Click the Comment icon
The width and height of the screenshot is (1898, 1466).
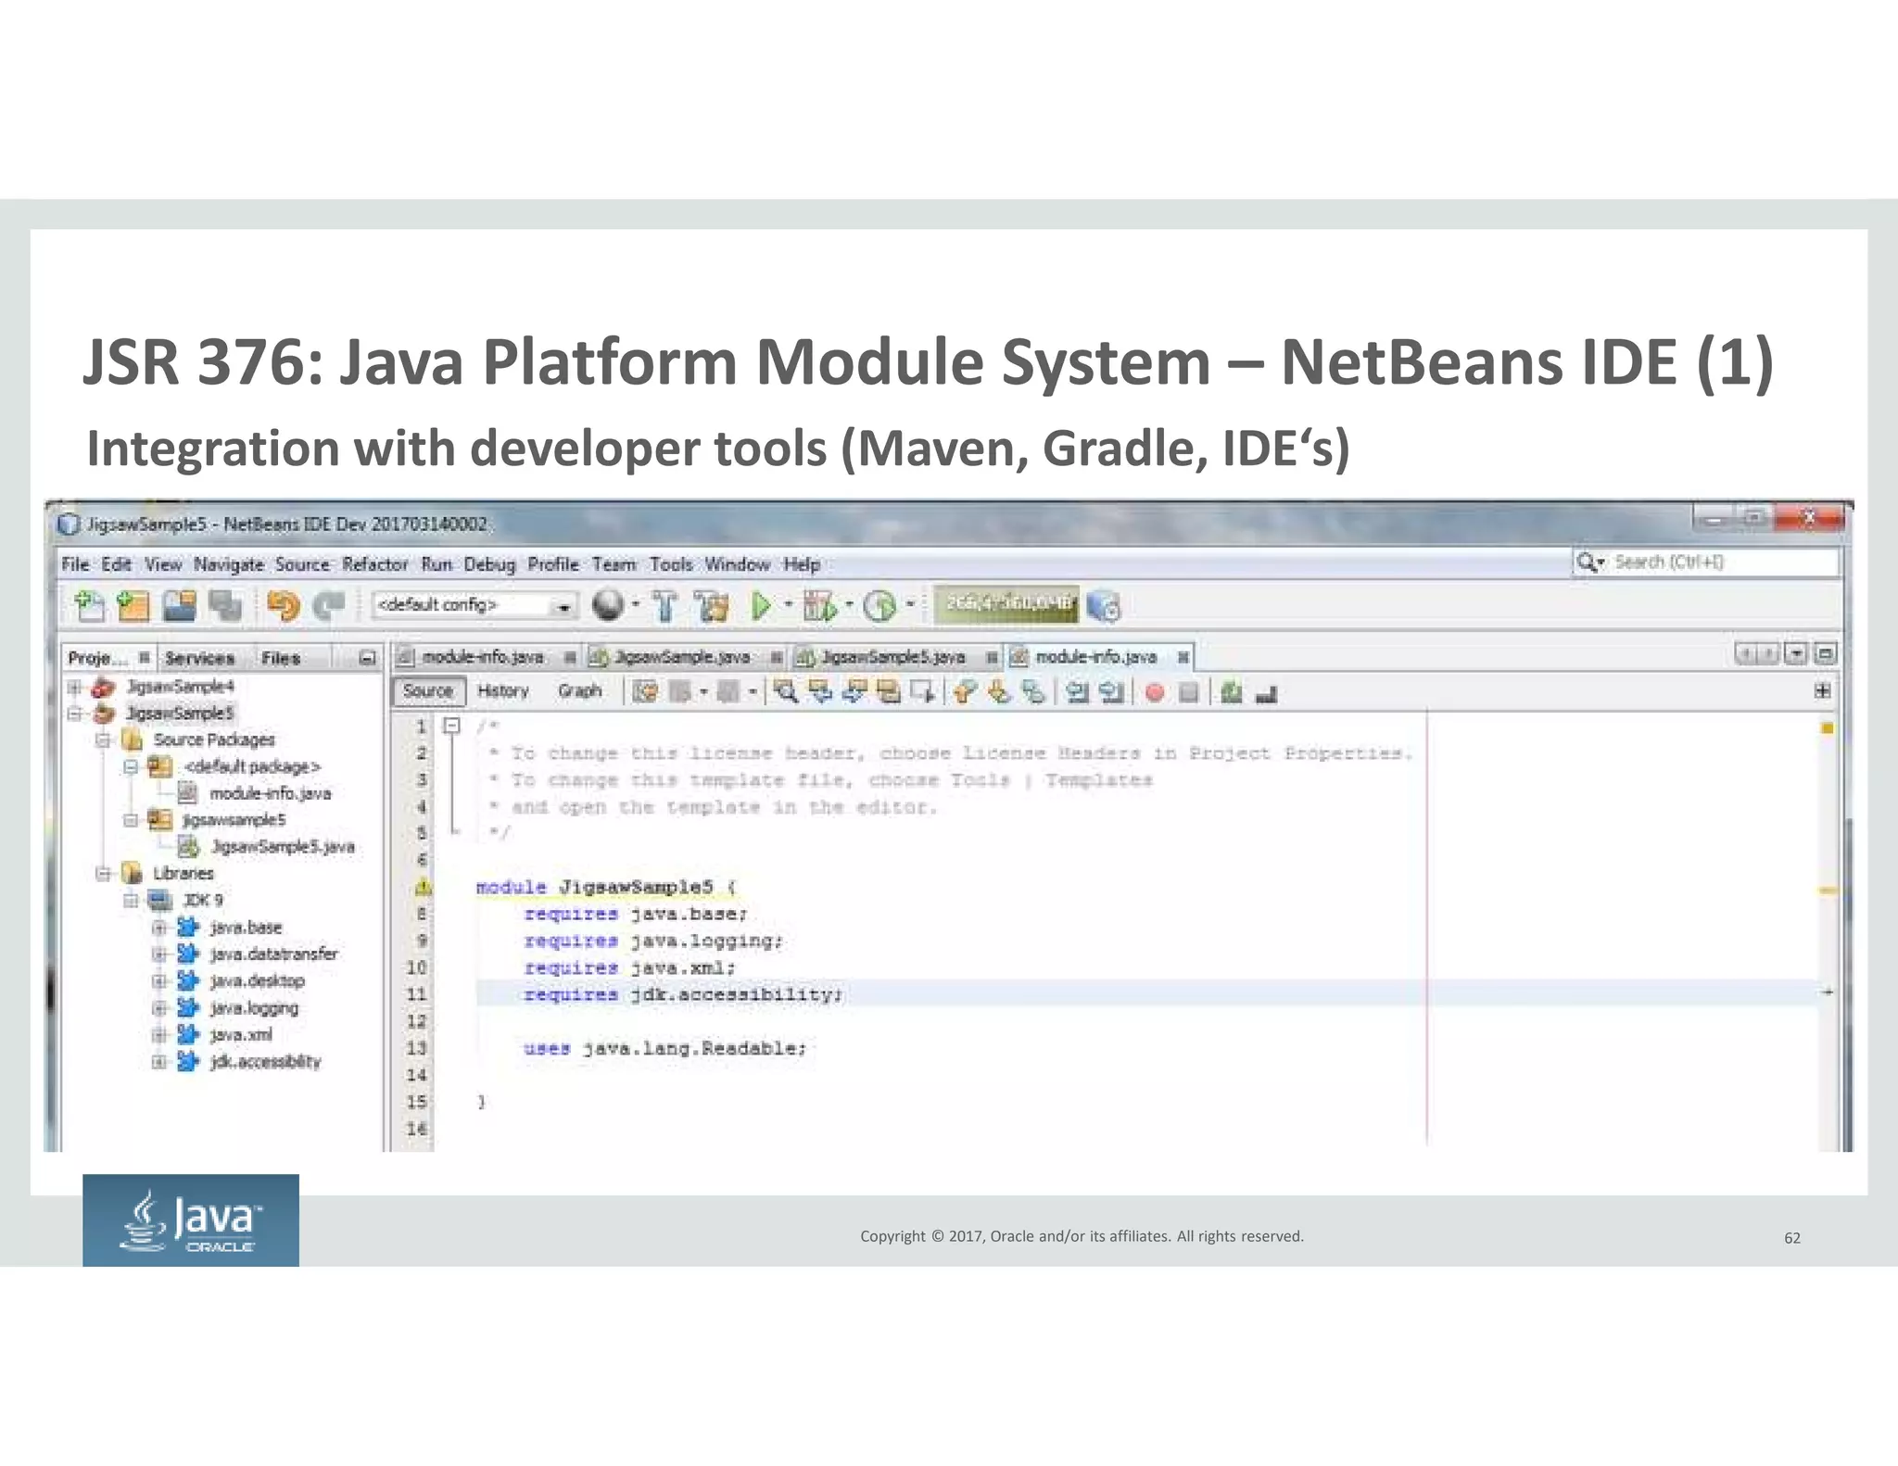coord(1231,692)
